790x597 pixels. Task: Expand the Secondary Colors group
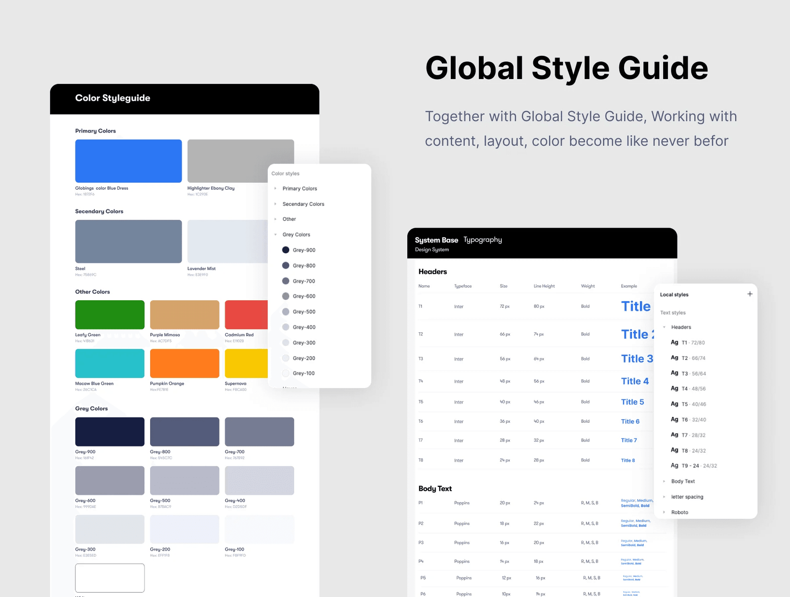point(276,204)
